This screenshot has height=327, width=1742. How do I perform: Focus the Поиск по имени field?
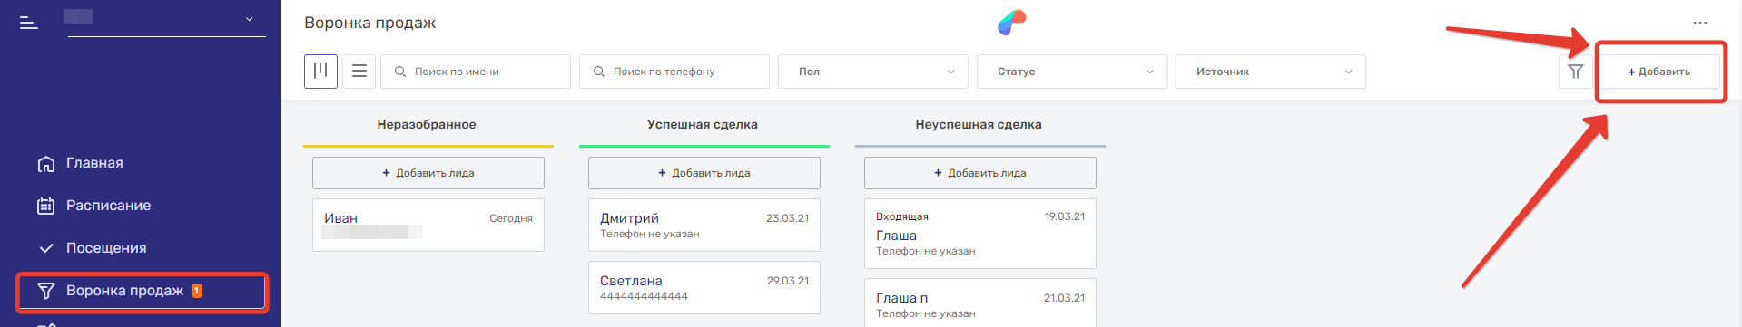[476, 72]
